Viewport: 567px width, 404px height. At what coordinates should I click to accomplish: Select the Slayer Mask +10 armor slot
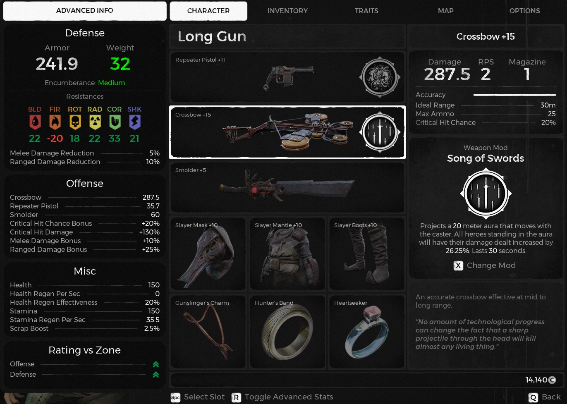coord(208,253)
